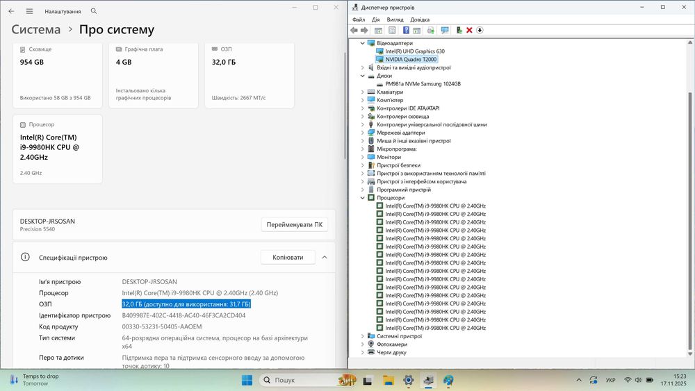Open File Explorer from the taskbar
Screen dimensions: 695x391
pos(389,381)
